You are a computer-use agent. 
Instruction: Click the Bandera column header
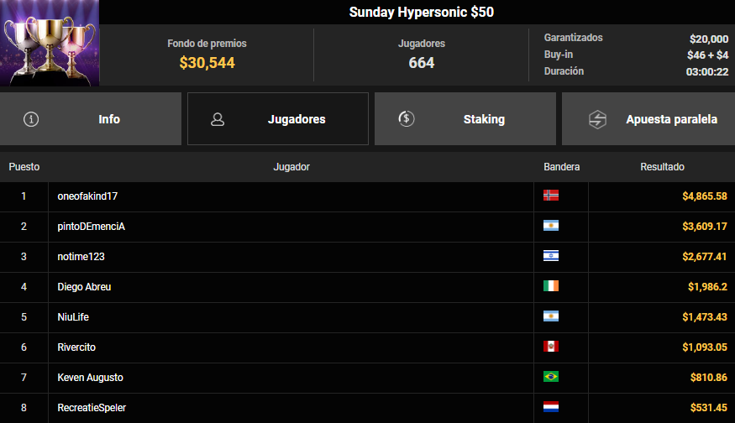562,167
